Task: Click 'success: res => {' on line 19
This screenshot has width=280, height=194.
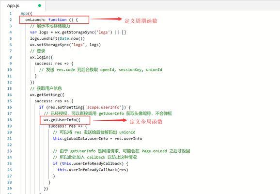Action: click(x=67, y=126)
